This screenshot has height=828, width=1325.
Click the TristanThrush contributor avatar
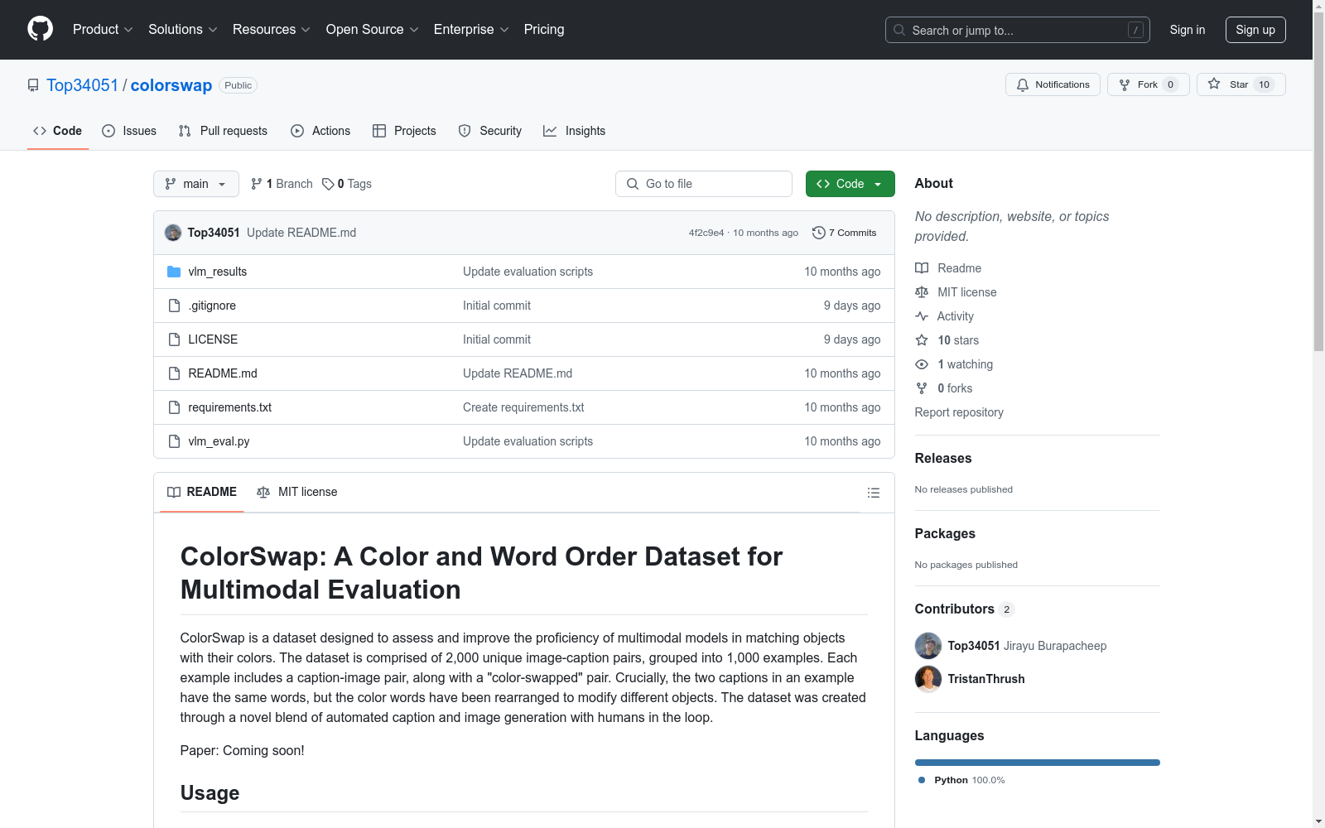(928, 679)
